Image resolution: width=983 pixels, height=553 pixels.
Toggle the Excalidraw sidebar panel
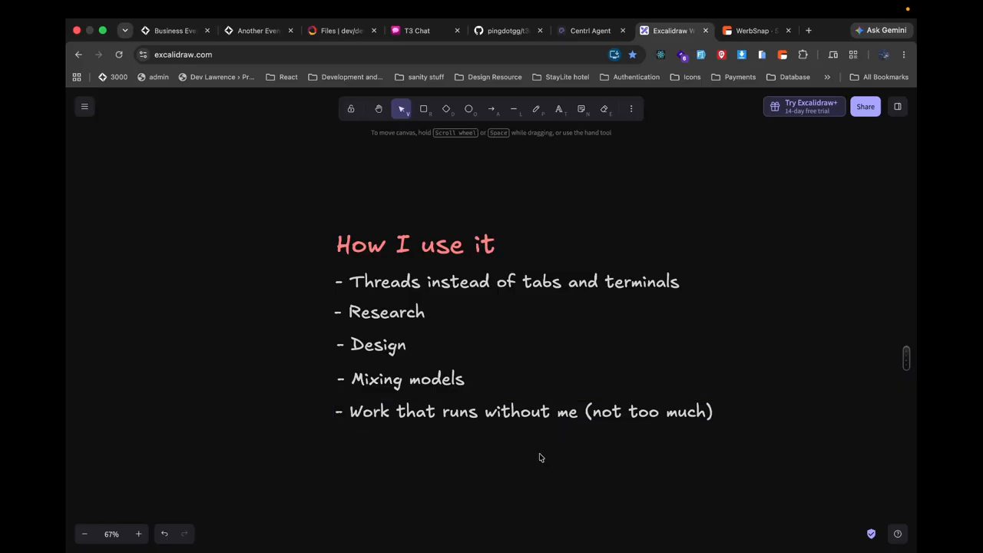tap(897, 107)
